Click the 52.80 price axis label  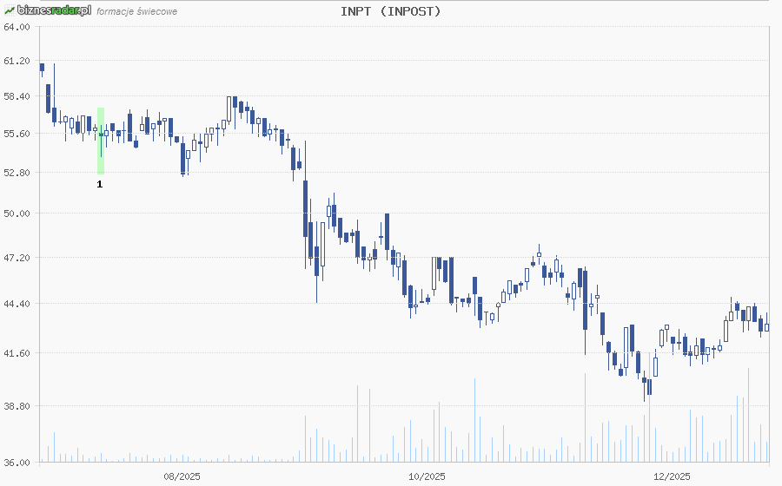tap(17, 173)
